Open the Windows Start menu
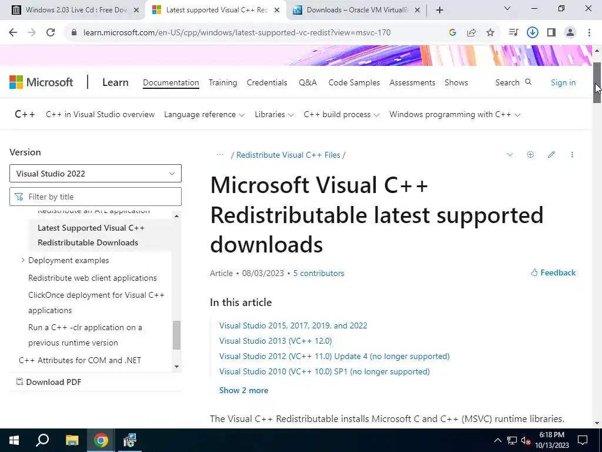 tap(14, 440)
